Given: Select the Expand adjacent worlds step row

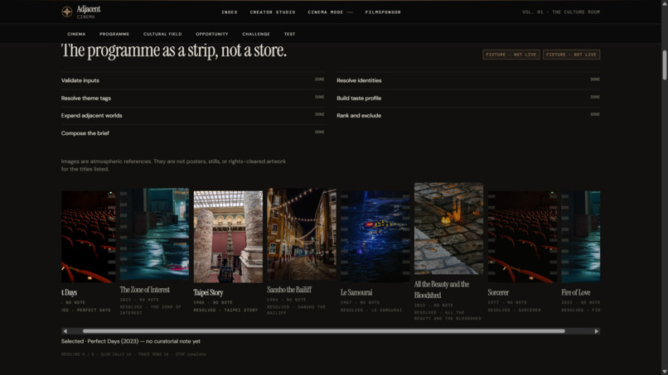Looking at the screenshot, I should click(x=192, y=115).
